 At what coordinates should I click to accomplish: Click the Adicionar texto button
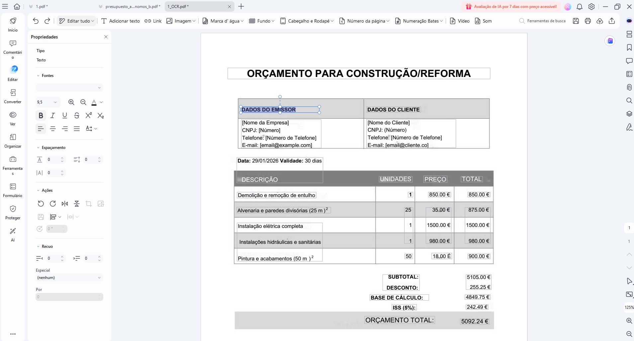[121, 21]
